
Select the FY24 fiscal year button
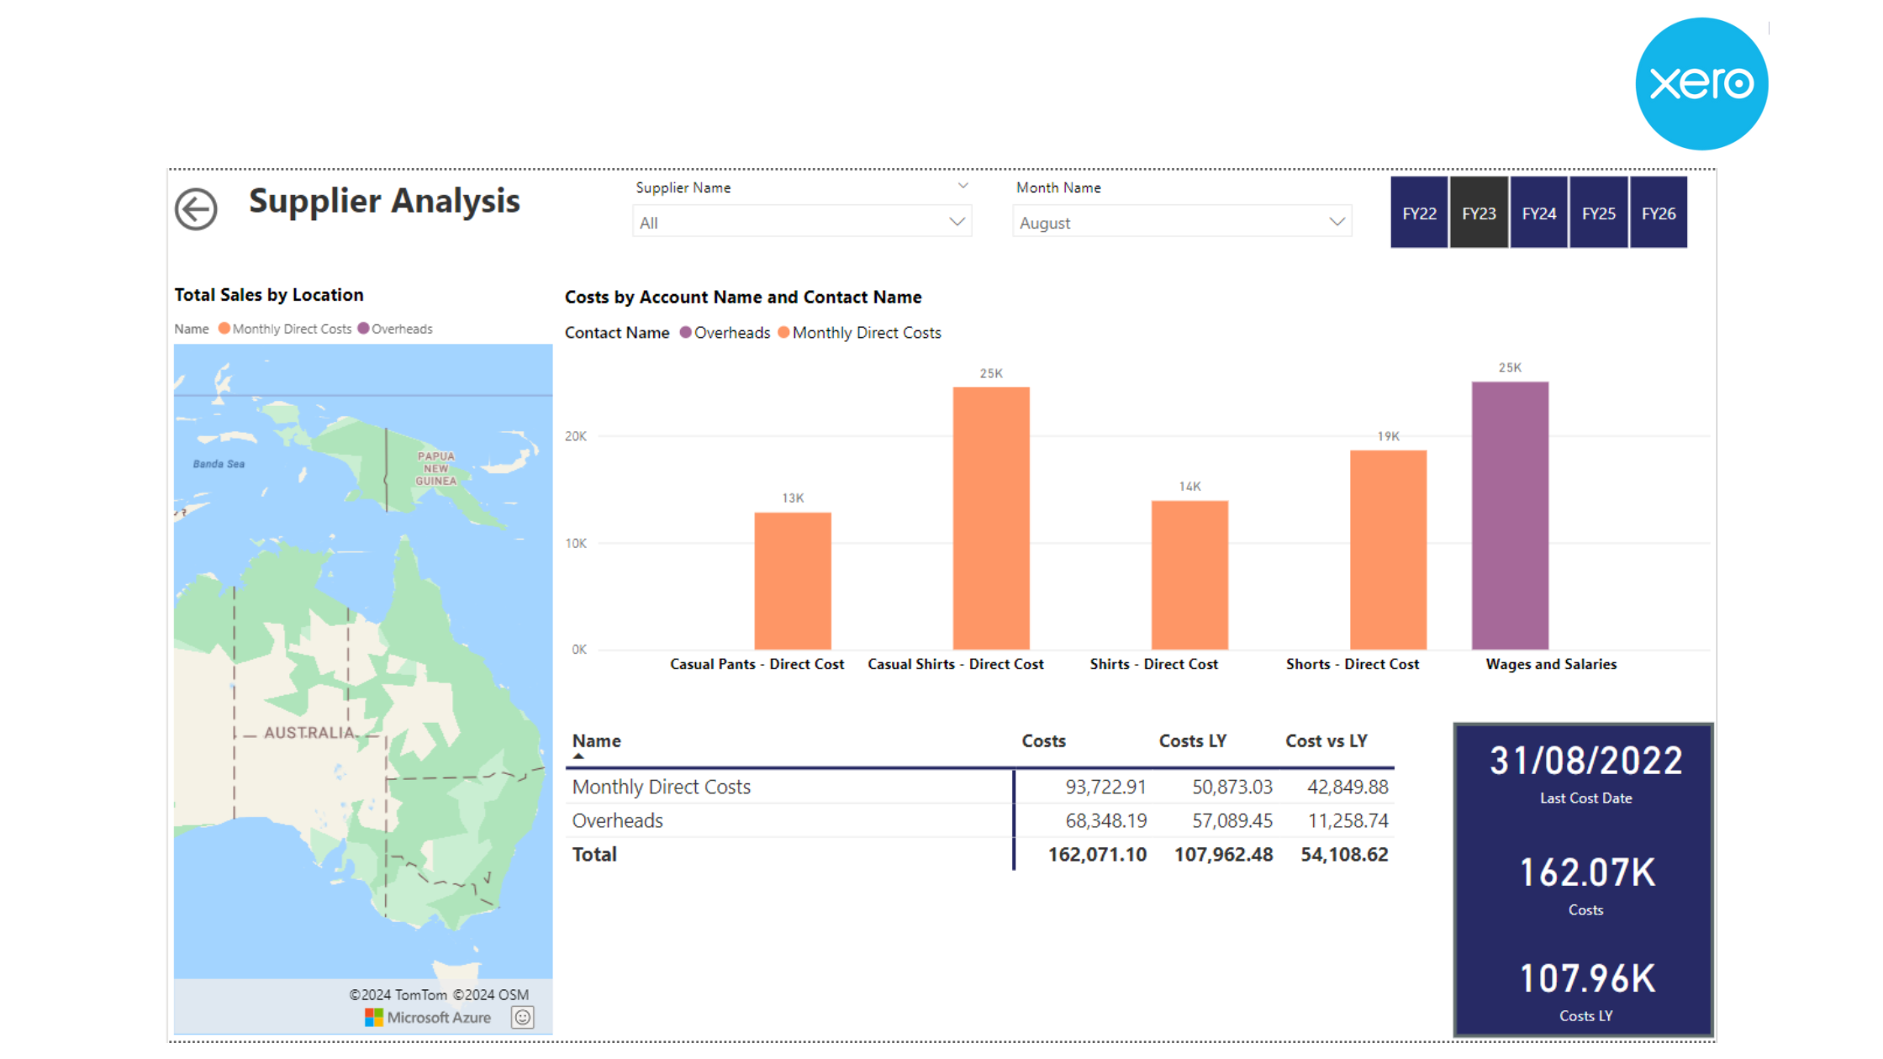[x=1538, y=213]
